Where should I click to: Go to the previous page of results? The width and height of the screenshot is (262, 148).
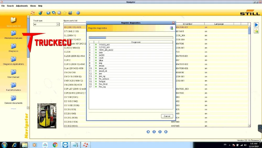point(154,132)
